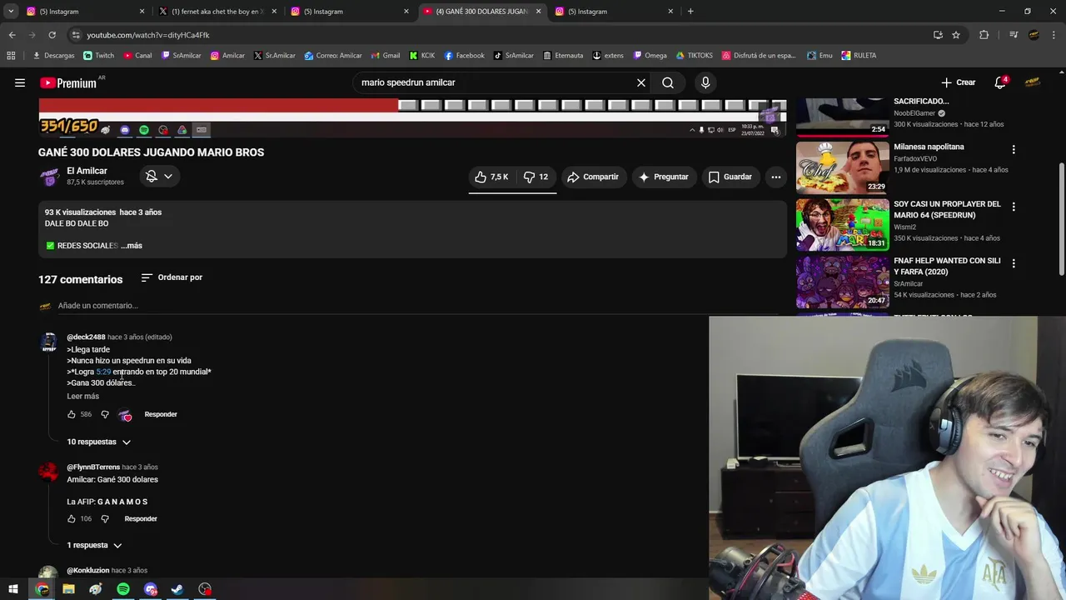Open the YouTube guide hamburger menu
1066x600 pixels.
(x=20, y=82)
